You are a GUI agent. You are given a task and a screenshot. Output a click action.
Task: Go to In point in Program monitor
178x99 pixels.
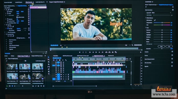click(90, 52)
